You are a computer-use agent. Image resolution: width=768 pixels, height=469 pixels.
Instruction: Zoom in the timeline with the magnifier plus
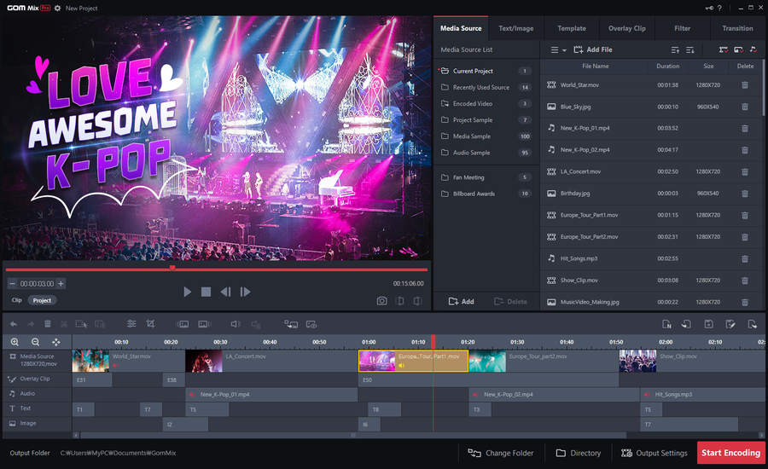click(15, 341)
